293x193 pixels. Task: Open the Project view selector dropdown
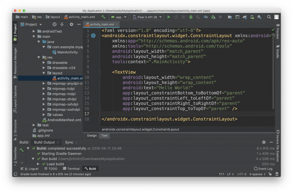click(31, 25)
